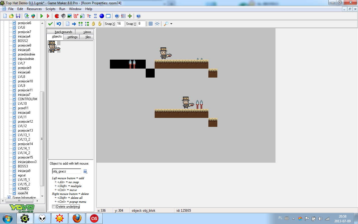Open Global Game Settings from the toolbar
This screenshot has height=224, width=358.
click(123, 16)
